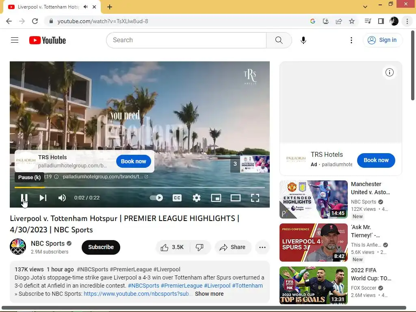Click the address bar URL
The height and width of the screenshot is (312, 416).
(x=103, y=21)
